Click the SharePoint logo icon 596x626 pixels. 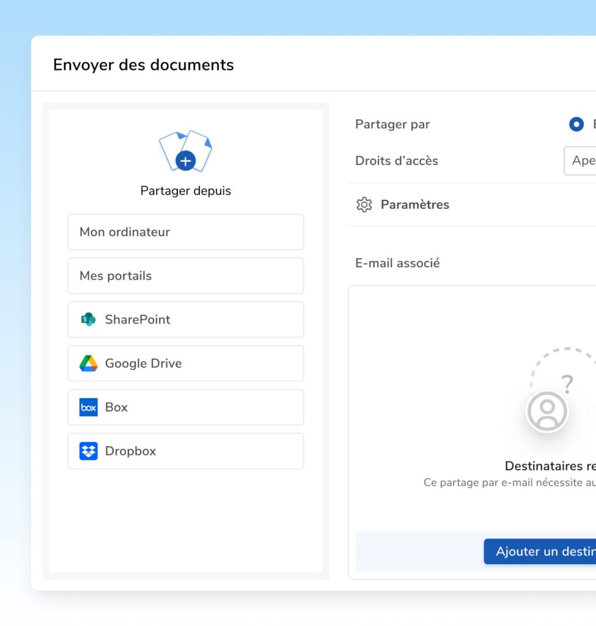[x=89, y=320]
